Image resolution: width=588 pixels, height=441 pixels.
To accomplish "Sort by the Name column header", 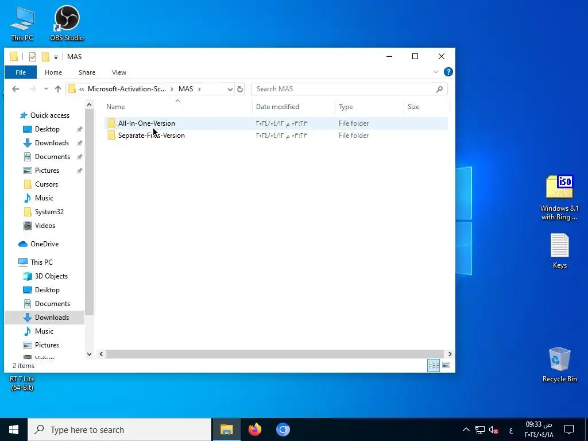I will pyautogui.click(x=178, y=106).
